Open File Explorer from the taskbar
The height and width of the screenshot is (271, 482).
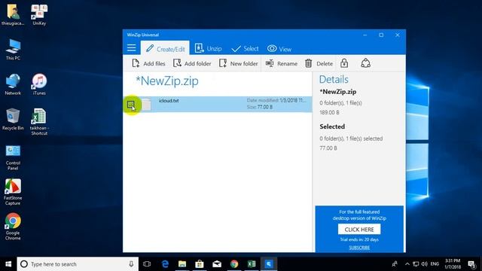point(182,264)
